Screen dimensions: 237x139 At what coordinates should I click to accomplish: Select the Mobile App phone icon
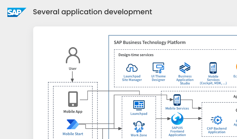[73, 99]
